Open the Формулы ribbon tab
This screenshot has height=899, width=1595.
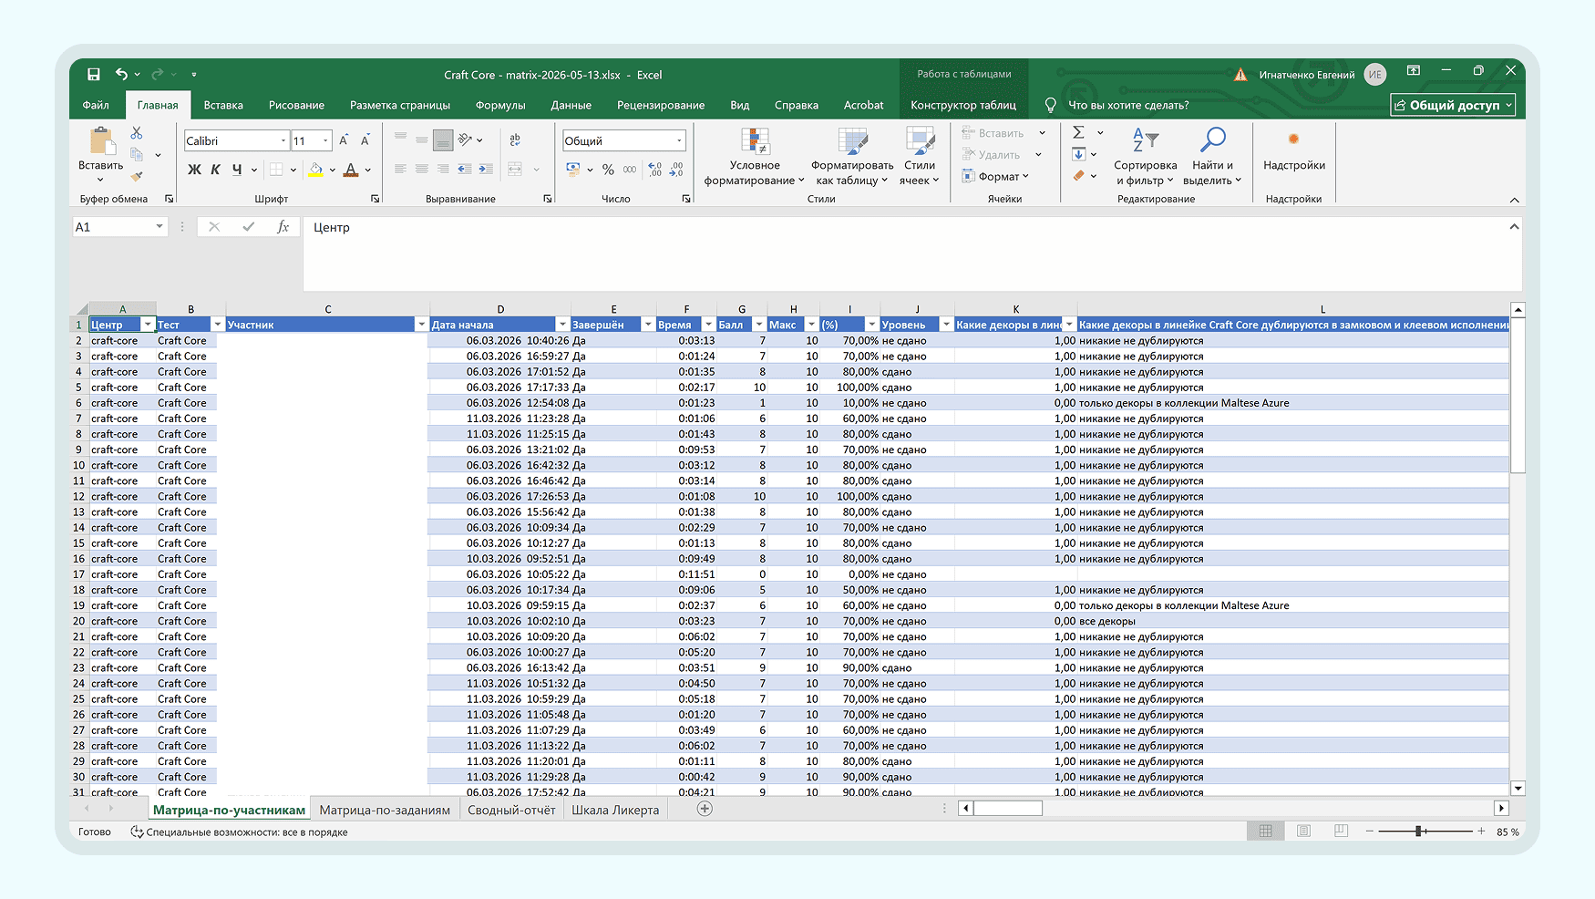point(500,105)
